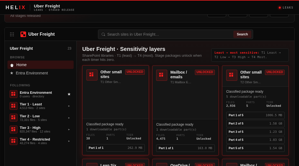The image size is (299, 166).
Task: Click the 'Least → most sensitive' legend box
Action: (250, 55)
